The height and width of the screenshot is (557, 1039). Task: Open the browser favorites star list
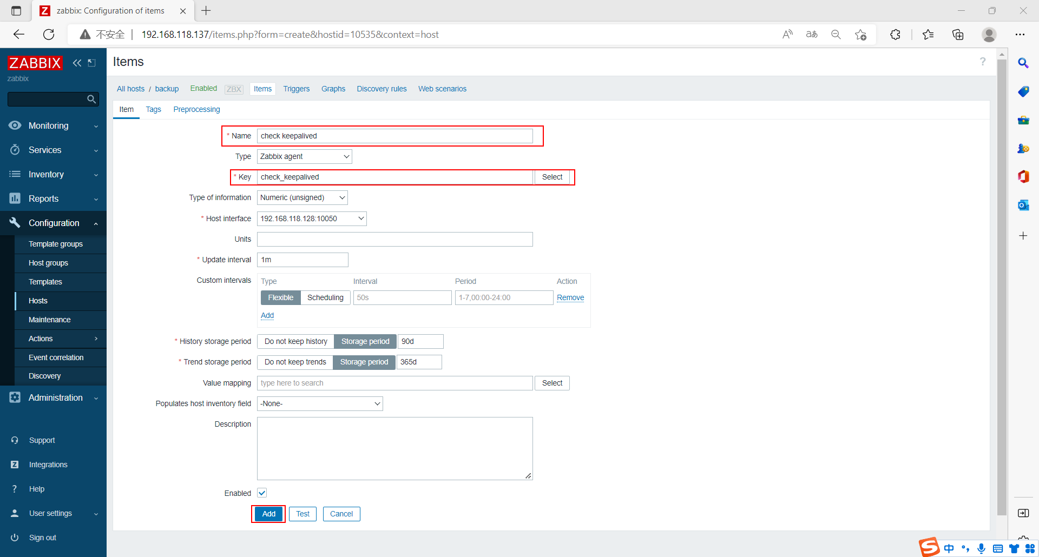928,35
